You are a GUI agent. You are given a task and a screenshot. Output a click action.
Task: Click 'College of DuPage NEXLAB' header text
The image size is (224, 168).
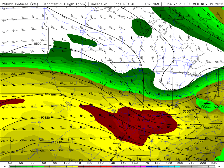(x=113, y=4)
